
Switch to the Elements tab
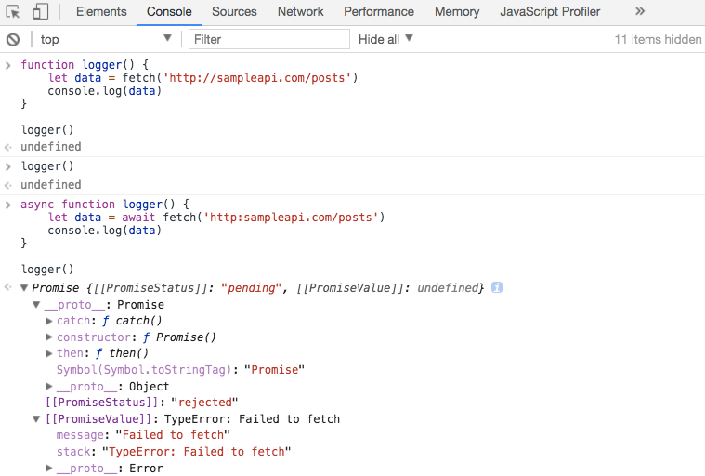pyautogui.click(x=101, y=12)
